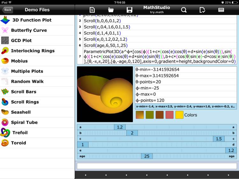Screen dimensions: 239x179
Task: Click the Scroll Rings icon
Action: (5, 102)
